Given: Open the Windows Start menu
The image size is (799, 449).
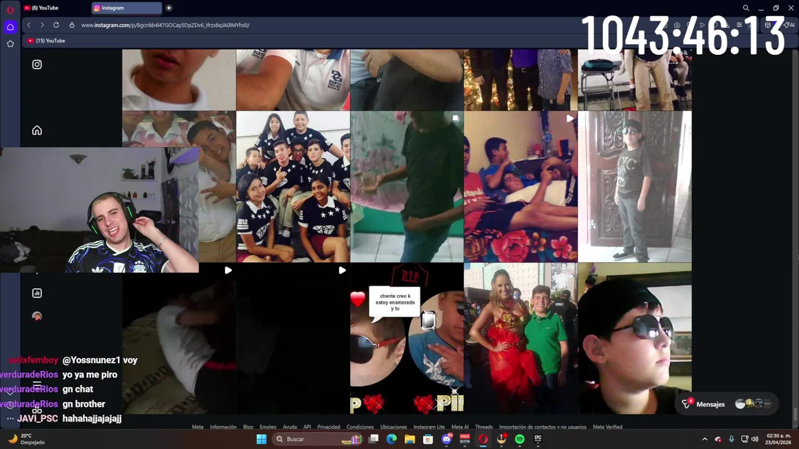Looking at the screenshot, I should click(x=262, y=439).
